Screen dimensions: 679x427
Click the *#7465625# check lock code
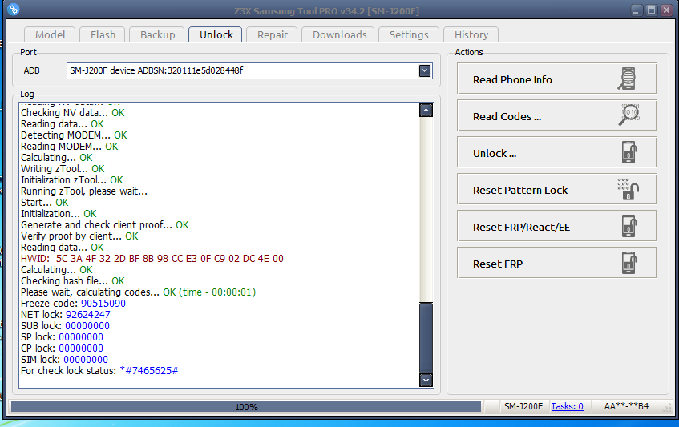click(149, 370)
